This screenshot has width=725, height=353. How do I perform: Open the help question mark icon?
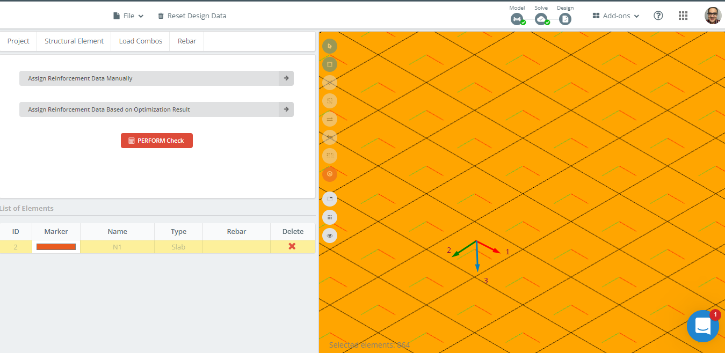658,16
